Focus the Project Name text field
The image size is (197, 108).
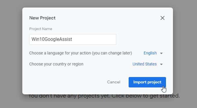[73, 39]
